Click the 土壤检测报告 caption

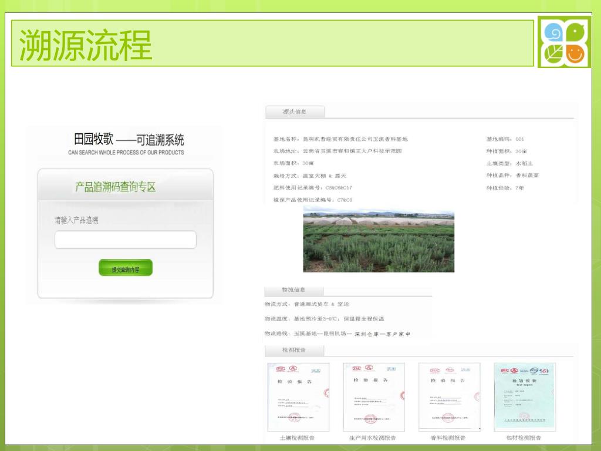click(x=298, y=437)
